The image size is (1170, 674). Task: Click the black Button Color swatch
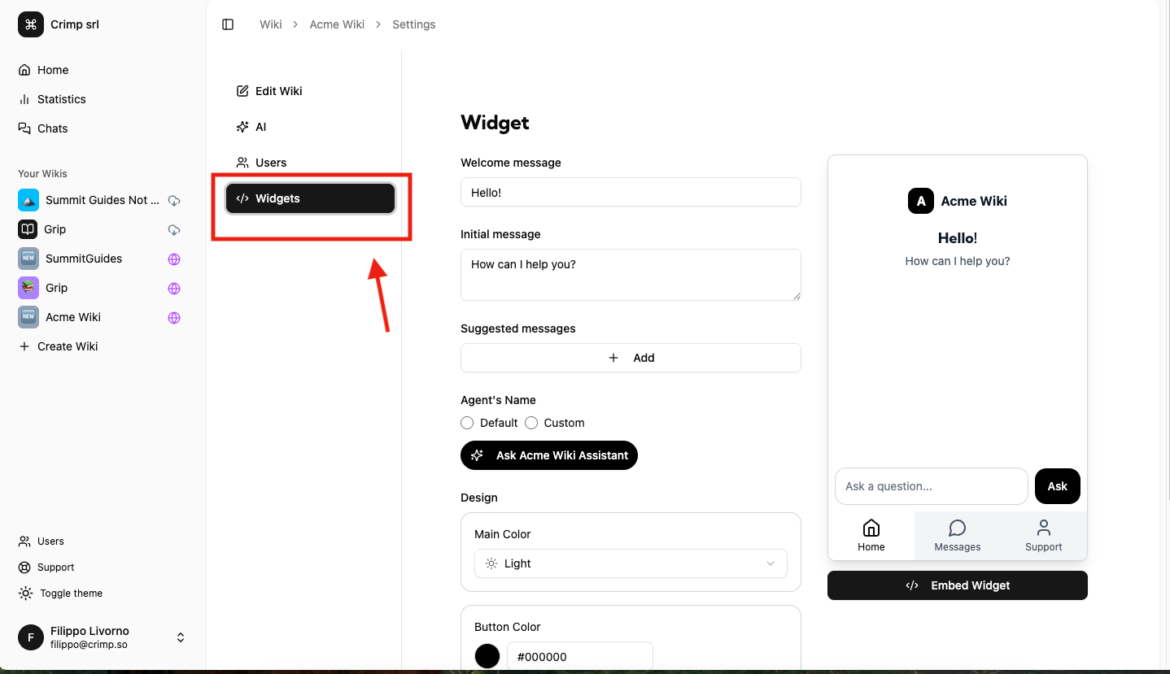click(x=487, y=656)
